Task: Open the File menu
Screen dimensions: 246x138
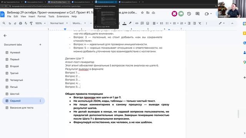Action: pos(9,16)
